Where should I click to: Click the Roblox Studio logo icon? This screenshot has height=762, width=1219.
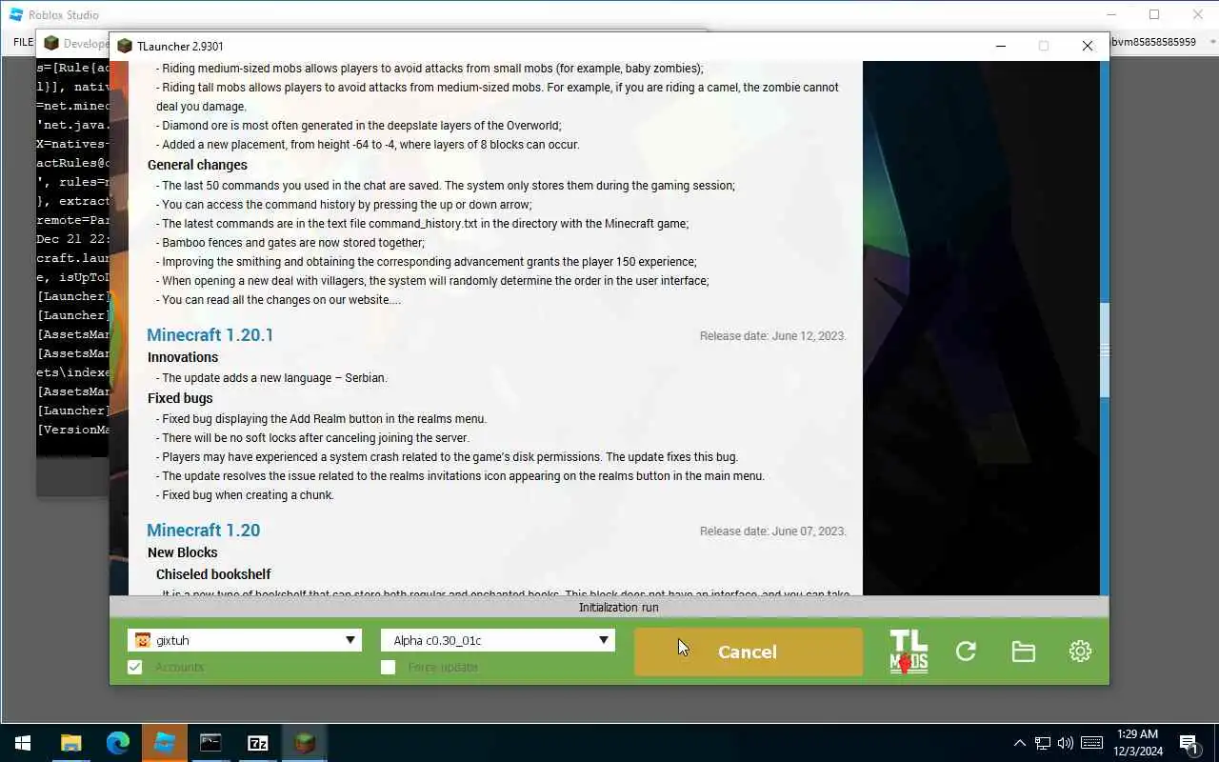[16, 14]
